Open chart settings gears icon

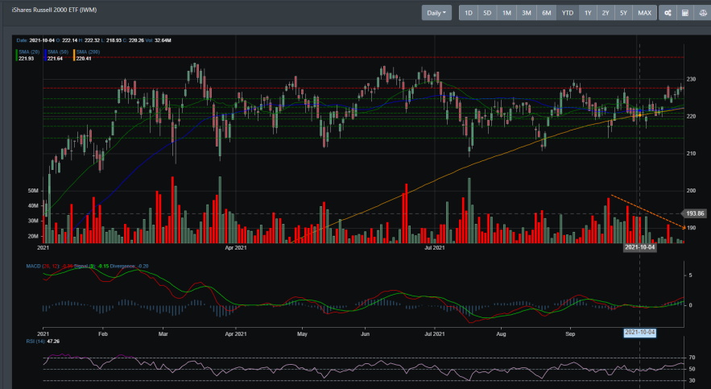tap(668, 13)
